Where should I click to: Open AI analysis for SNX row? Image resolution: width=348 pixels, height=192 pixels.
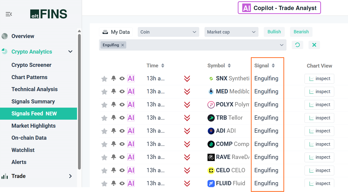pos(131,79)
